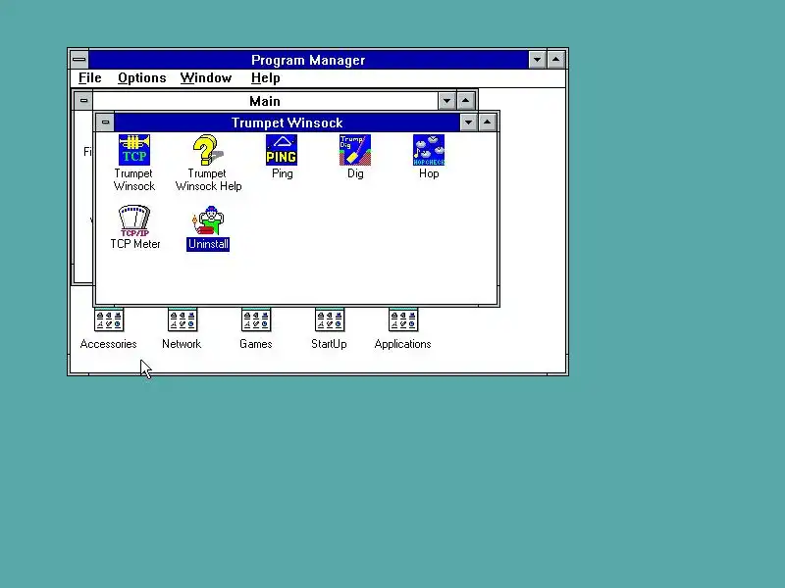Click the 'Accessories' group label
This screenshot has height=588, width=785.
point(109,344)
